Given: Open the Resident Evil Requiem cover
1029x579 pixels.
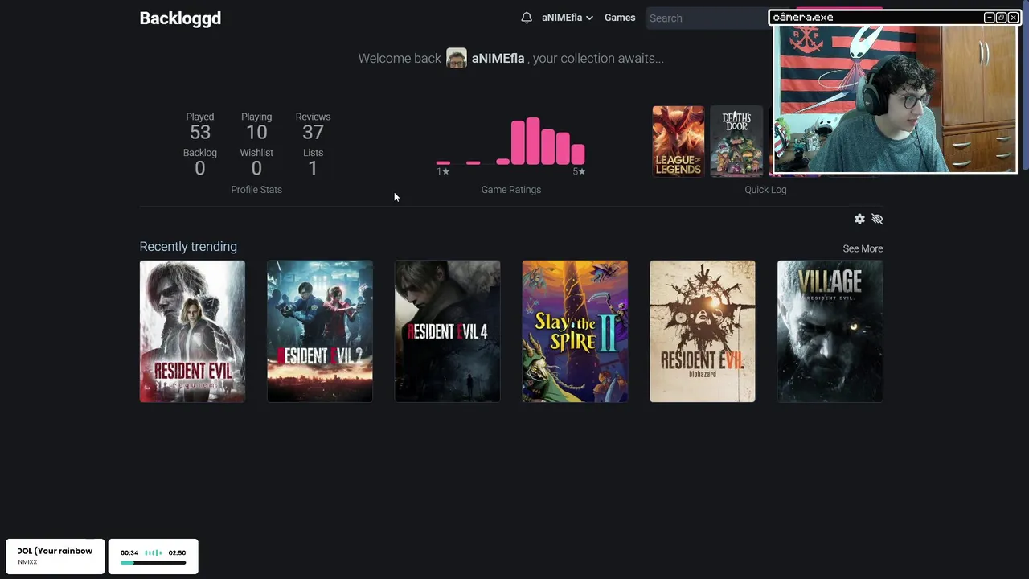Looking at the screenshot, I should pyautogui.click(x=192, y=331).
